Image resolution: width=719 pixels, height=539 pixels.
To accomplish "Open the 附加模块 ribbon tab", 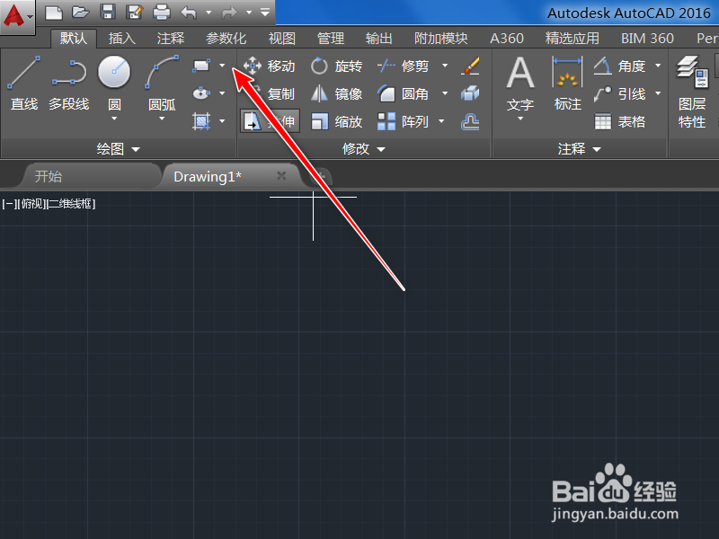I will (x=440, y=39).
